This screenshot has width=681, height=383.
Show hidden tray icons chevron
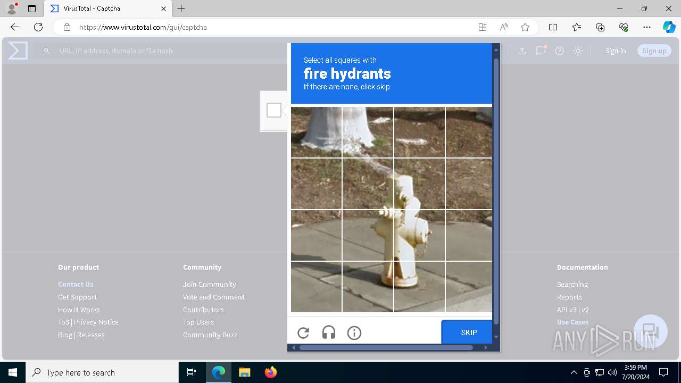574,372
